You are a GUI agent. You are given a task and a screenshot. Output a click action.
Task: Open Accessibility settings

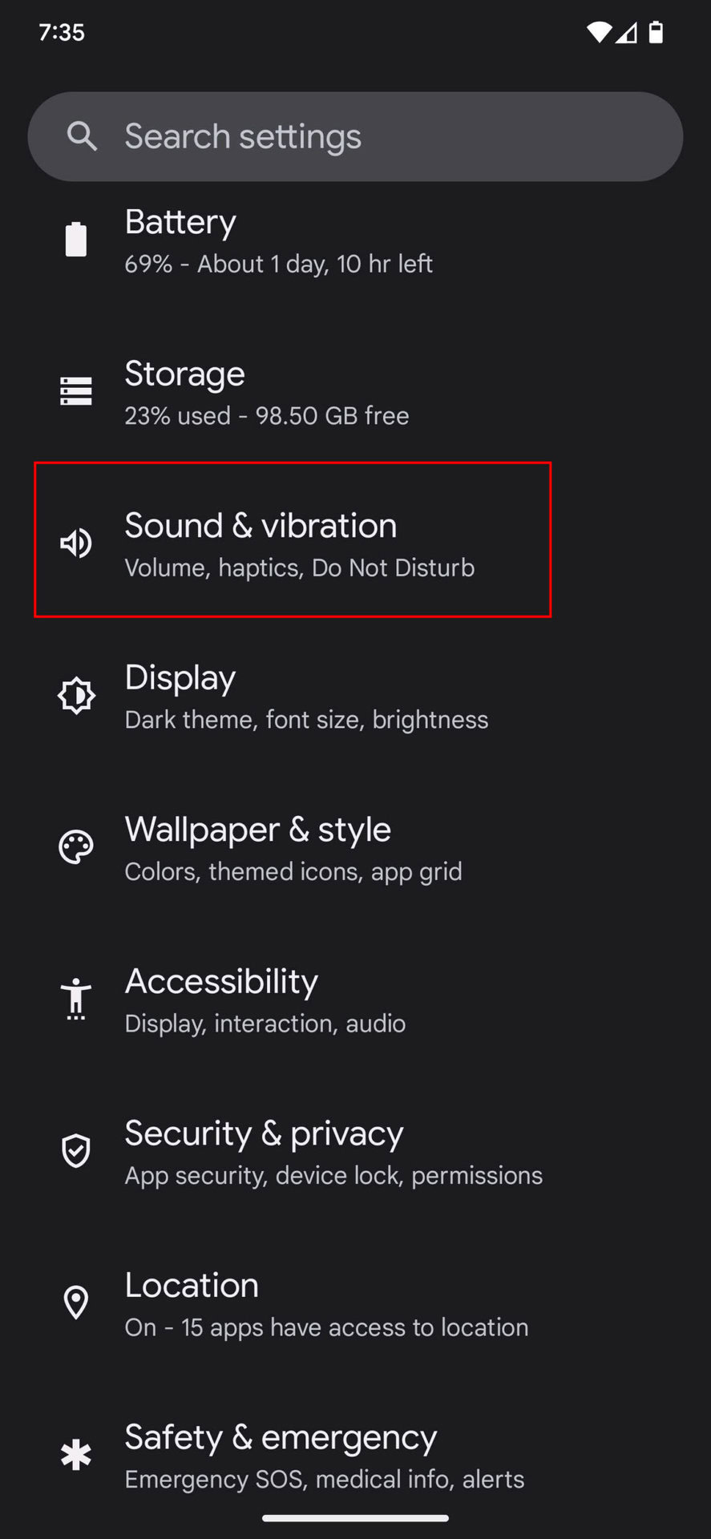pyautogui.click(x=265, y=1000)
